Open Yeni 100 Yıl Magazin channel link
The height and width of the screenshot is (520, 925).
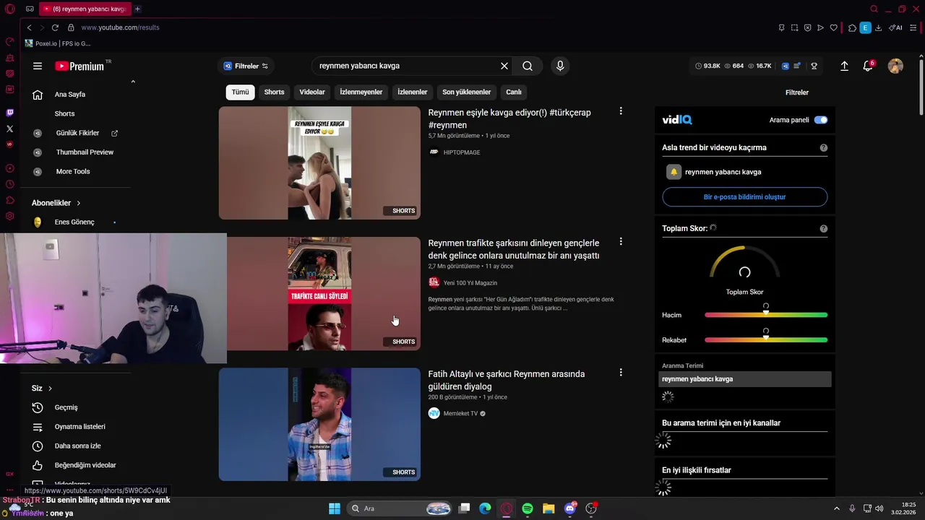(x=470, y=283)
